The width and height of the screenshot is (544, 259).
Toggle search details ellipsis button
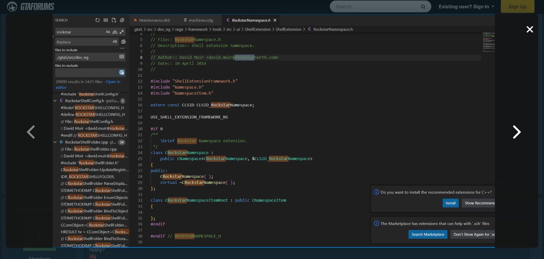tap(122, 48)
